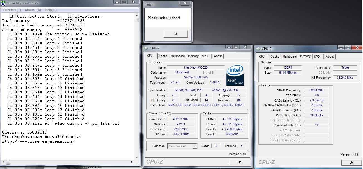
Task: Click the 880.0 MHz DRAM Frequency value
Action: tap(316, 90)
